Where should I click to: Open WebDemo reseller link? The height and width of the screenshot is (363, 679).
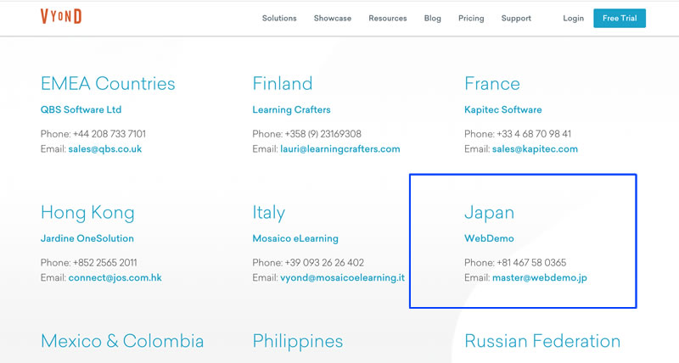pyautogui.click(x=489, y=238)
